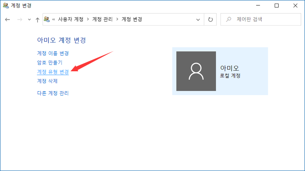The image size is (305, 171).
Task: Select the 계정 관리 breadcrumb
Action: tap(102, 20)
